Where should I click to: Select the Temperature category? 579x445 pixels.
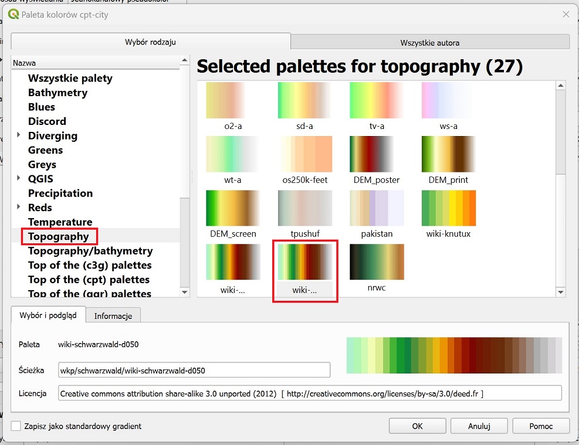tap(60, 222)
